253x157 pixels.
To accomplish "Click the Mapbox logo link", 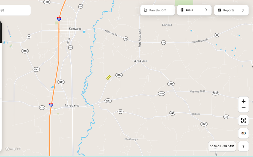I will (x=13, y=149).
